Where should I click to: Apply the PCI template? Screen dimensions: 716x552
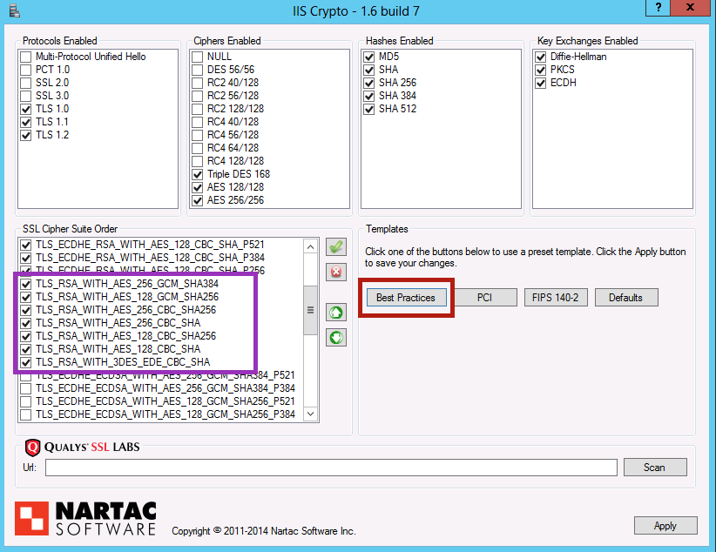(484, 298)
